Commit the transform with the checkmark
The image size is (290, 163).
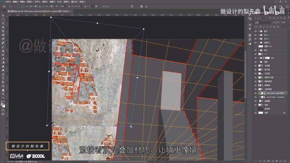point(146,6)
